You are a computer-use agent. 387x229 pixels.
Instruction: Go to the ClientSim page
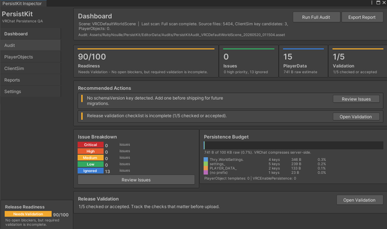click(x=31, y=69)
